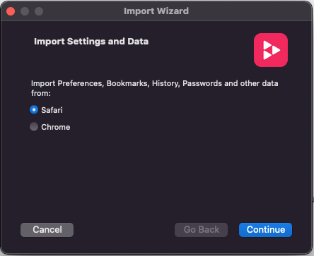Click the white triangles inside the logo
This screenshot has width=314, height=256.
coord(272,50)
